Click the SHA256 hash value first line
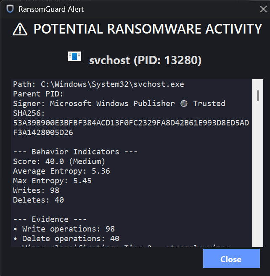 [x=131, y=123]
